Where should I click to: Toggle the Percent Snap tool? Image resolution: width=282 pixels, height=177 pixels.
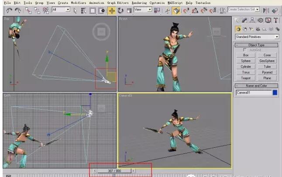click(204, 10)
